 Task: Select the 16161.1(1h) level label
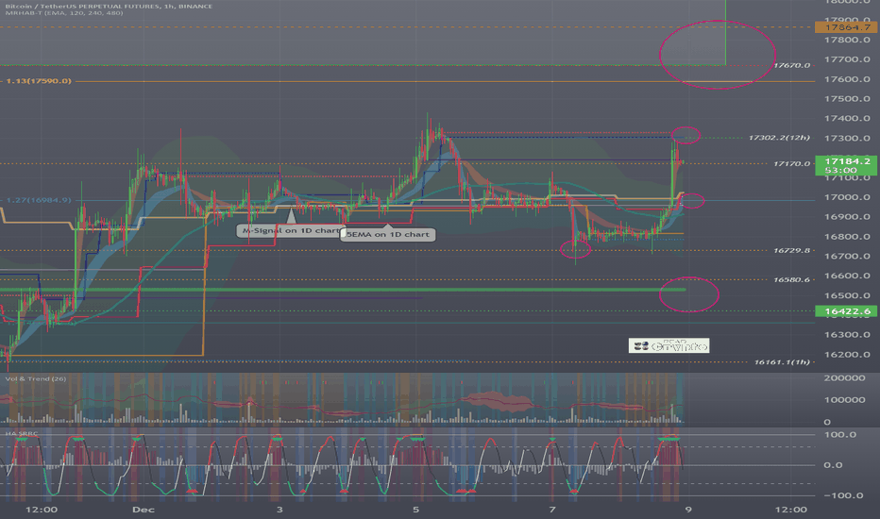point(782,362)
